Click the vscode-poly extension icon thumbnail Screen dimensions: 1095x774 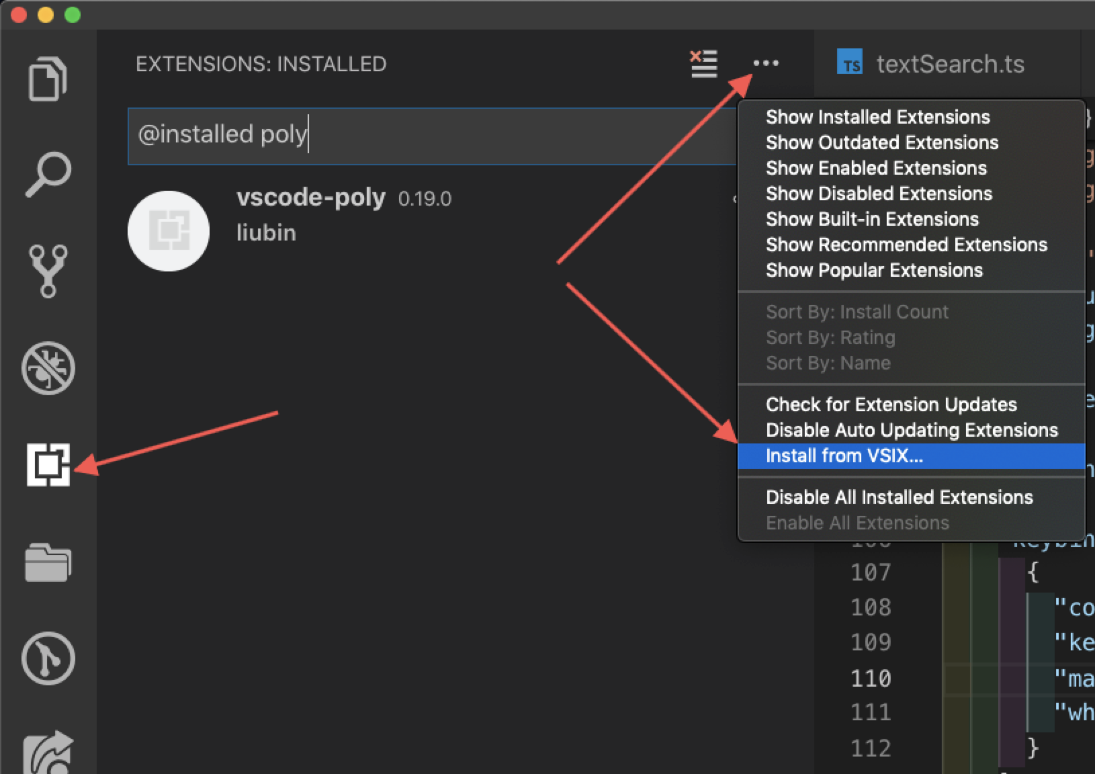[x=169, y=231]
